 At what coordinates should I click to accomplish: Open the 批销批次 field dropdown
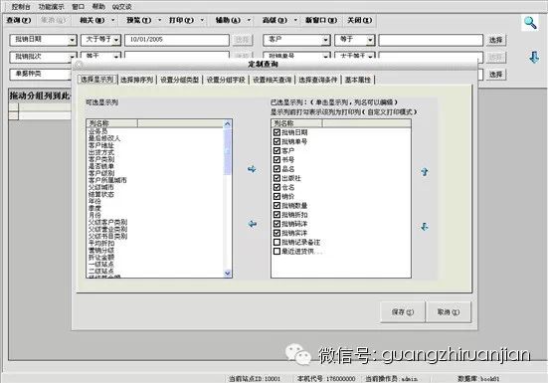click(x=72, y=57)
